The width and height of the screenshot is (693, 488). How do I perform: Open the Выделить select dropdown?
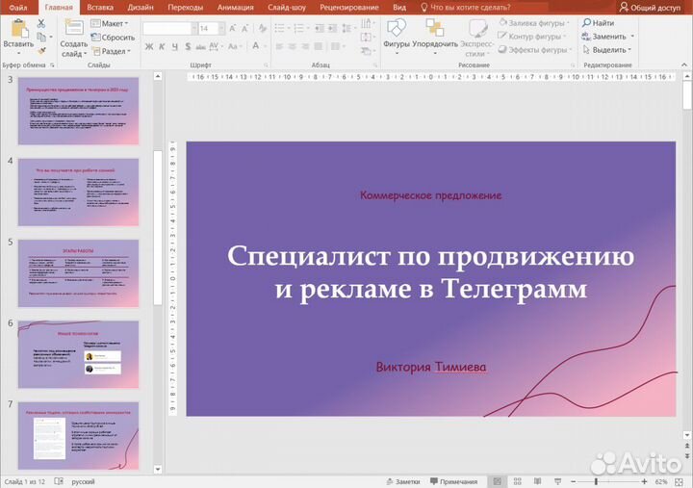[x=606, y=50]
